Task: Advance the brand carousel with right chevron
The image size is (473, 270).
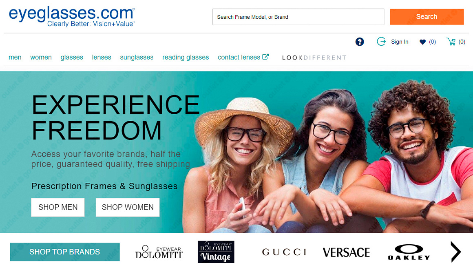Action: 455,252
